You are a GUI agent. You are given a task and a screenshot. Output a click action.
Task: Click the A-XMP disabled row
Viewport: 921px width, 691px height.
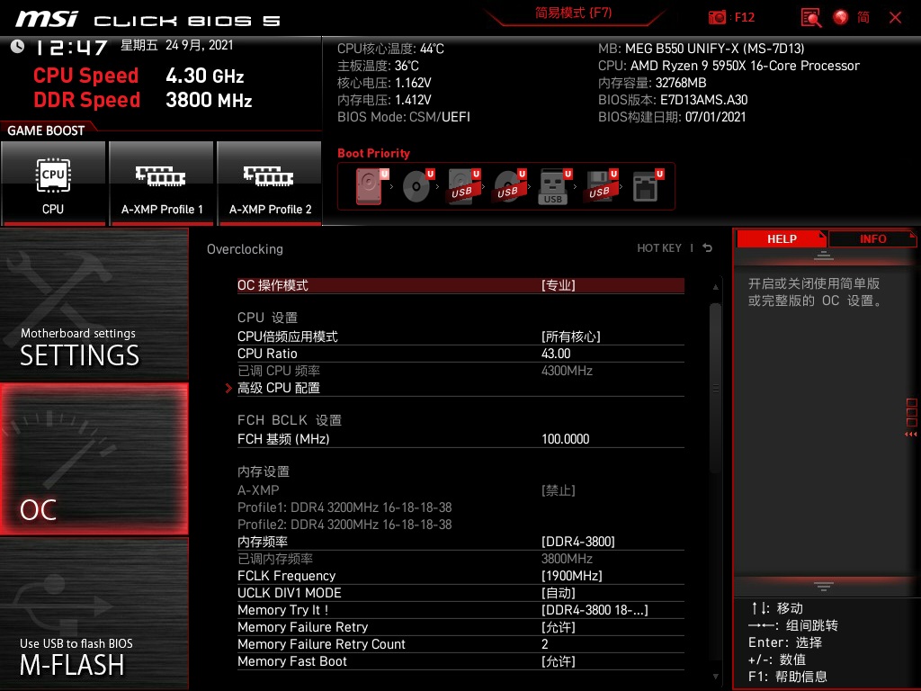[460, 490]
